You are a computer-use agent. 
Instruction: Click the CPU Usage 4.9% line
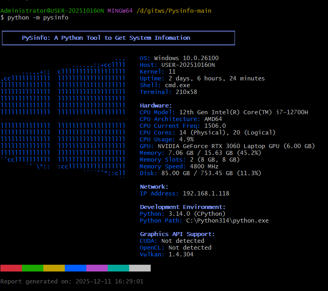(x=167, y=139)
